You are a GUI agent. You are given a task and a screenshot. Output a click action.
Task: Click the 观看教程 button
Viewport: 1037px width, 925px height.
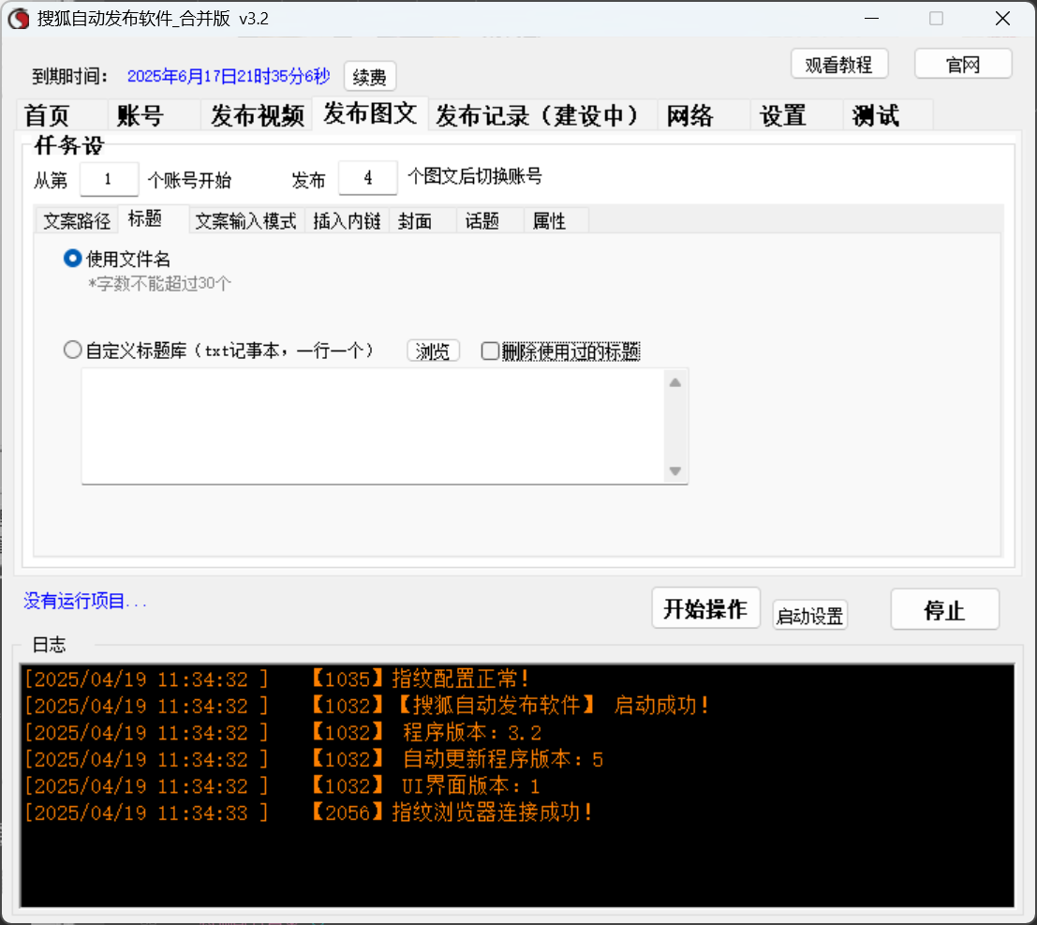coord(839,64)
